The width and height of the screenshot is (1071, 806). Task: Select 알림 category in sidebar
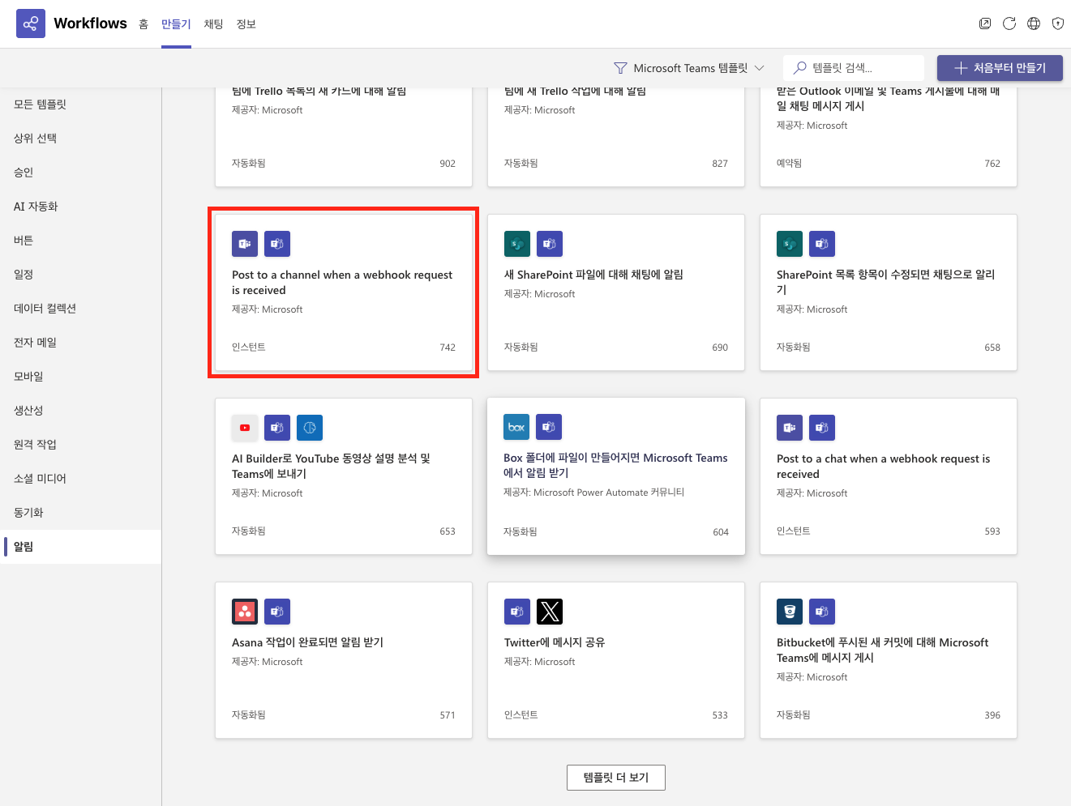coord(80,547)
